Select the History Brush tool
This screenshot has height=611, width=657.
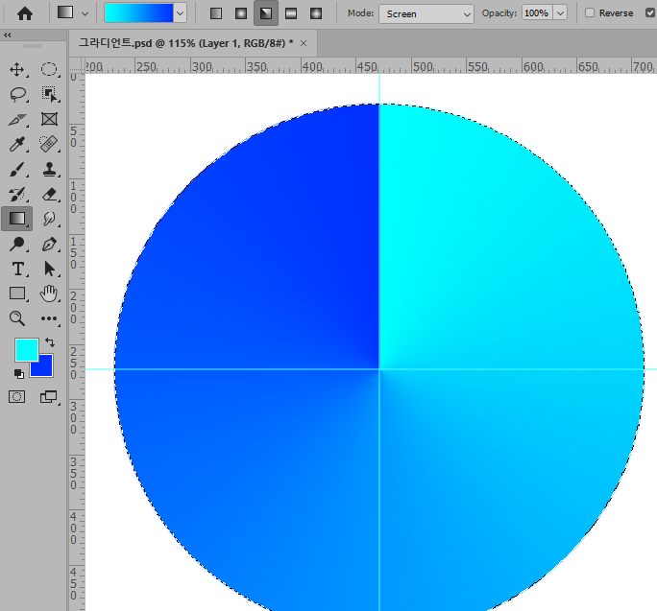coord(17,194)
